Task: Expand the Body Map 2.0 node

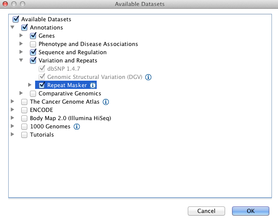Action: 13,118
